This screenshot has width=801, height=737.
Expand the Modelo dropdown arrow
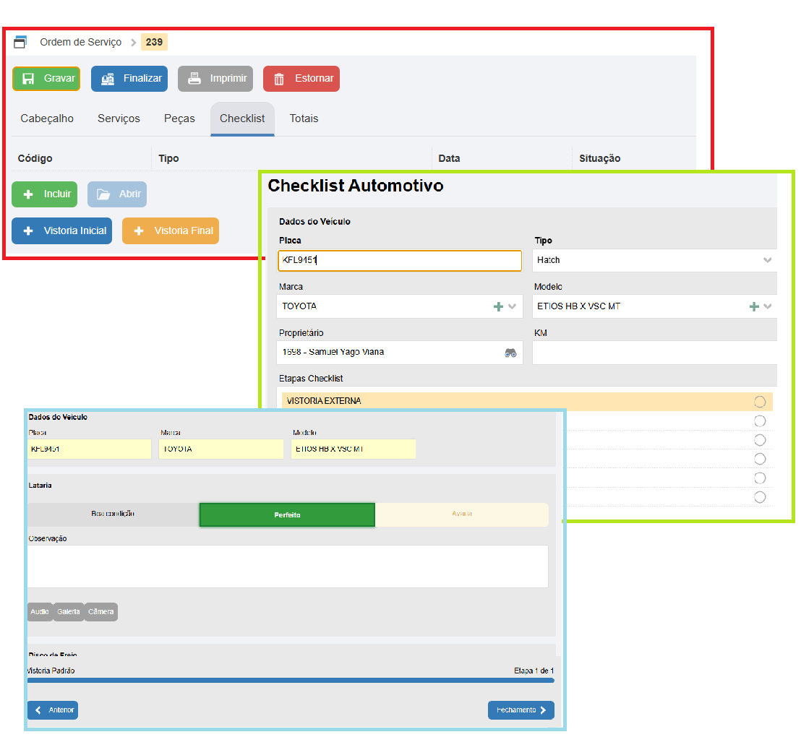[x=768, y=306]
